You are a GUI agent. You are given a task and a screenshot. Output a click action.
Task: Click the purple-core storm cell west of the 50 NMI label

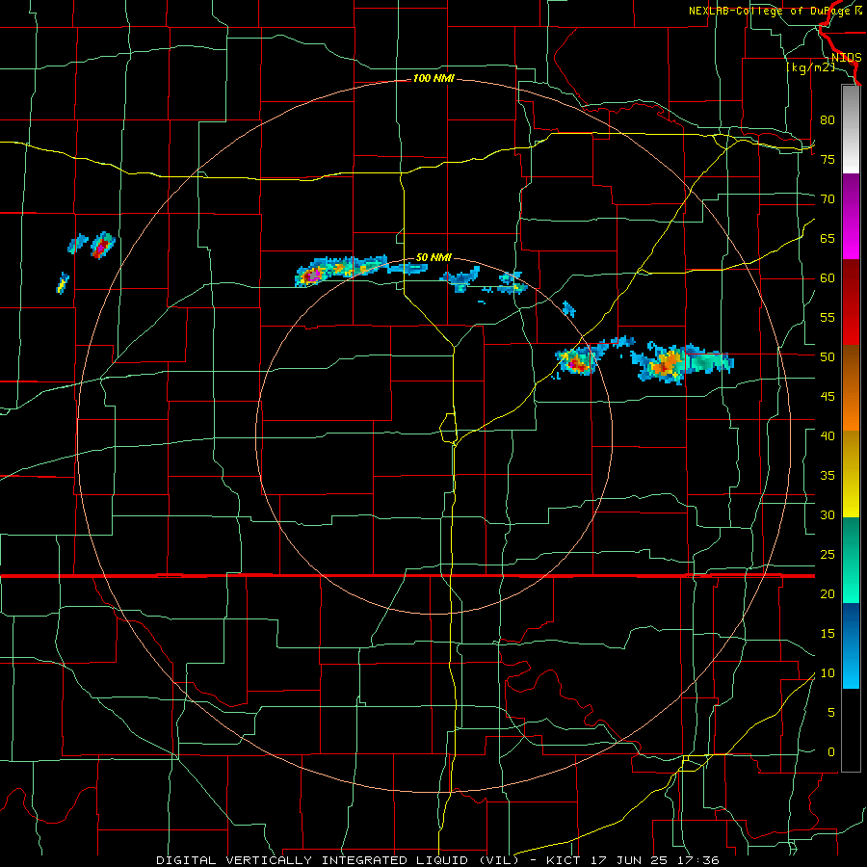point(311,275)
